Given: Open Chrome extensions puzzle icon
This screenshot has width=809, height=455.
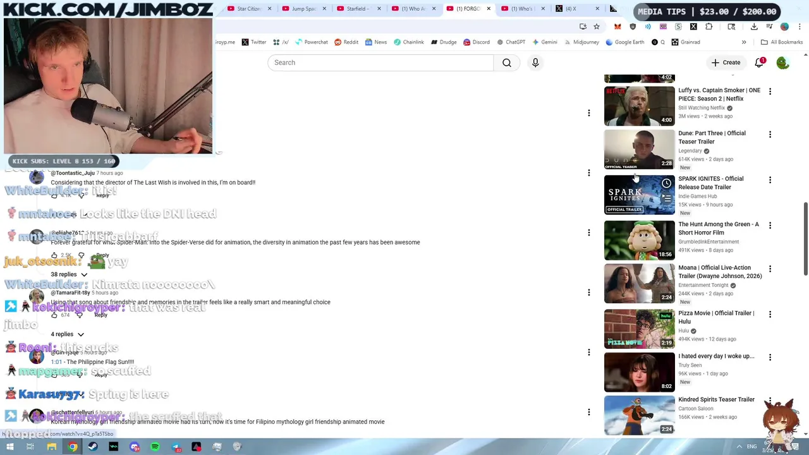Looking at the screenshot, I should click(709, 27).
